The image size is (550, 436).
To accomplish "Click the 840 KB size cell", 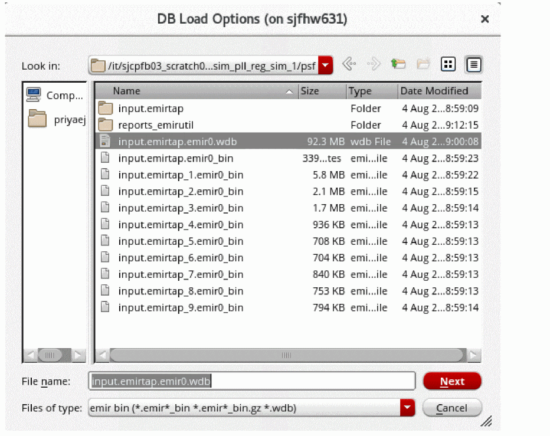I will 329,274.
